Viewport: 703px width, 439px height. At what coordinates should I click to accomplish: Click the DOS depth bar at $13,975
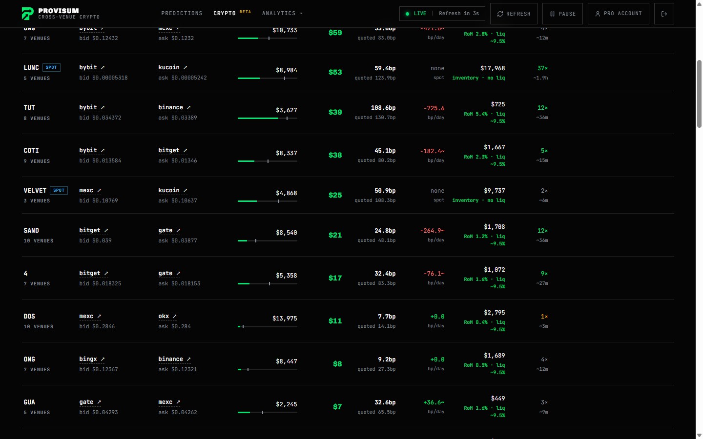pyautogui.click(x=268, y=326)
